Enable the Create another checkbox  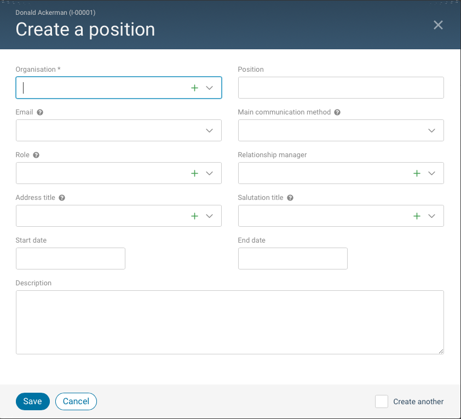[382, 401]
